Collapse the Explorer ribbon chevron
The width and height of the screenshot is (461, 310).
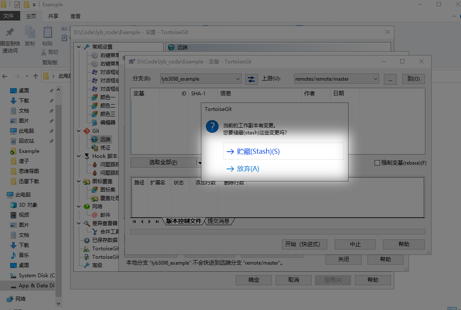(x=453, y=16)
